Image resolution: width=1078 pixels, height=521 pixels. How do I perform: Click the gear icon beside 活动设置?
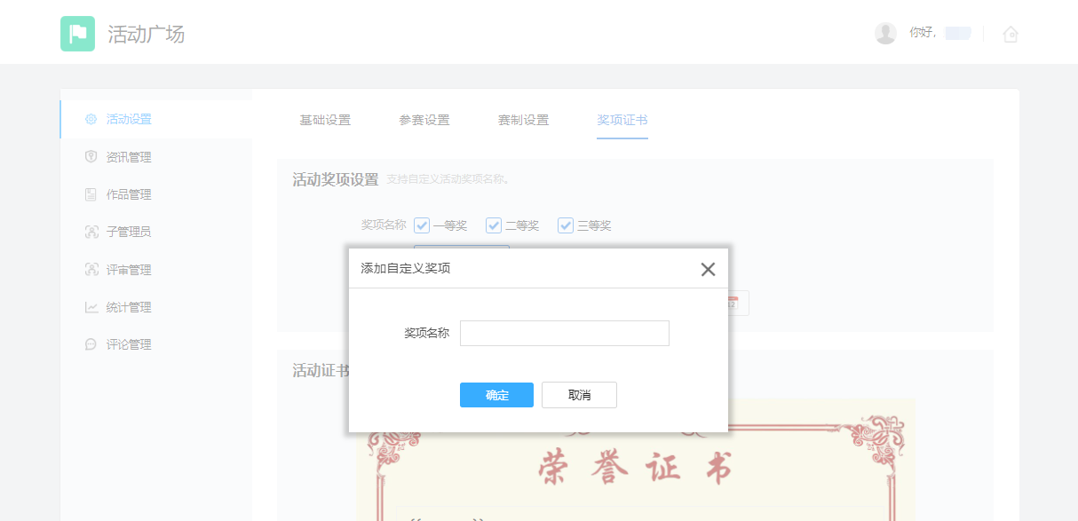pyautogui.click(x=91, y=119)
